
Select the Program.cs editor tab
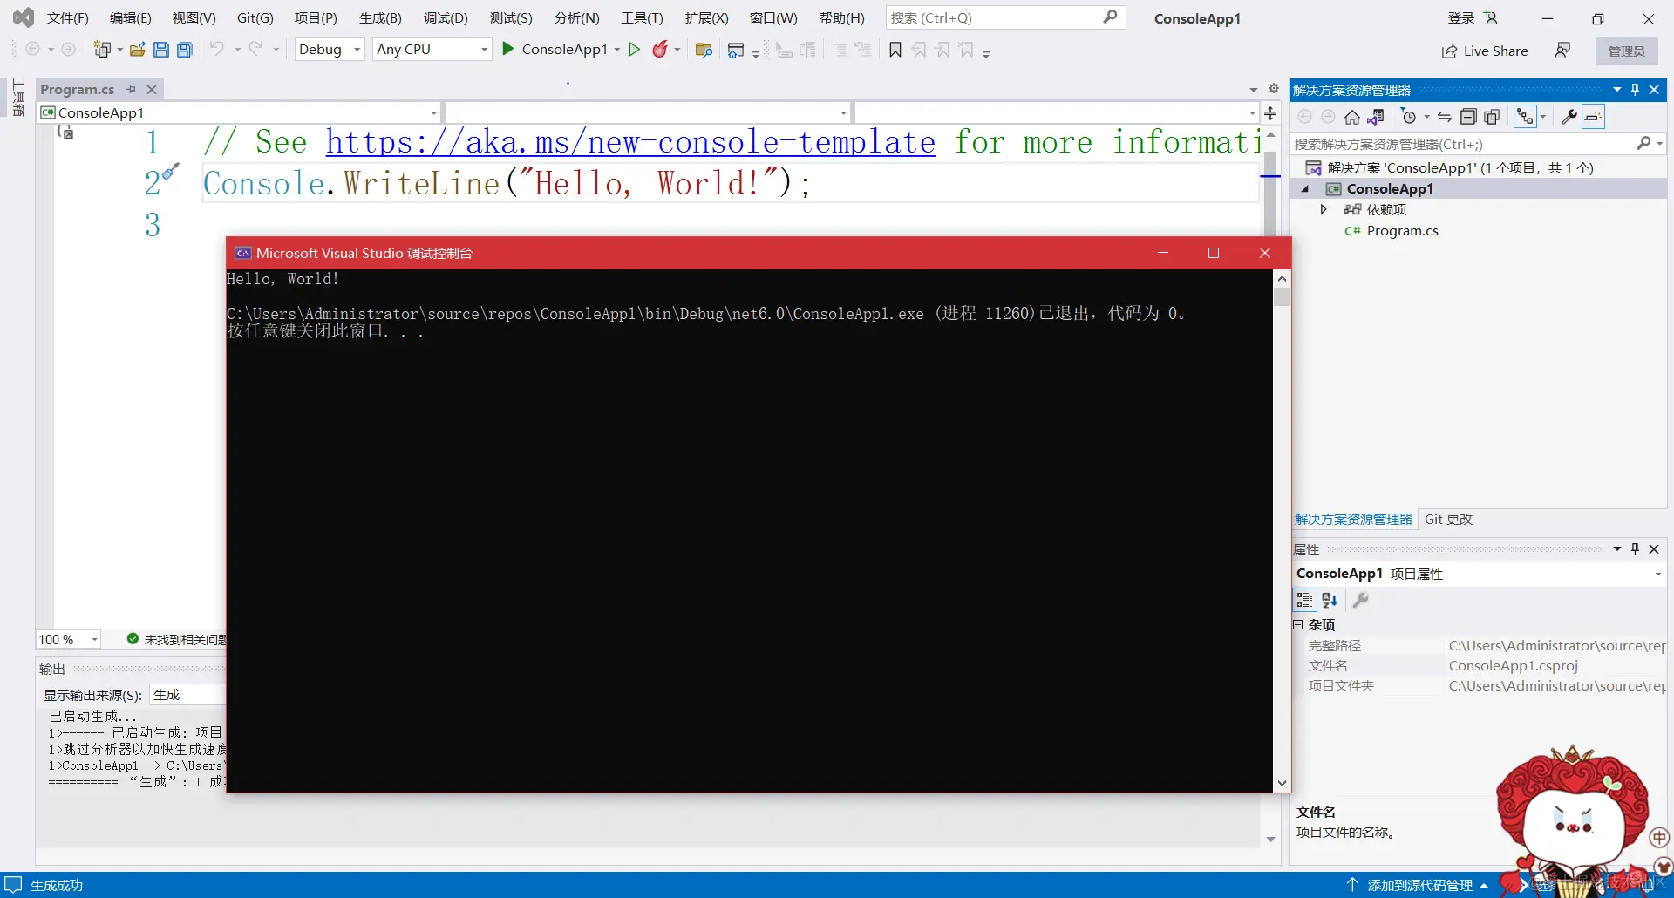(78, 89)
